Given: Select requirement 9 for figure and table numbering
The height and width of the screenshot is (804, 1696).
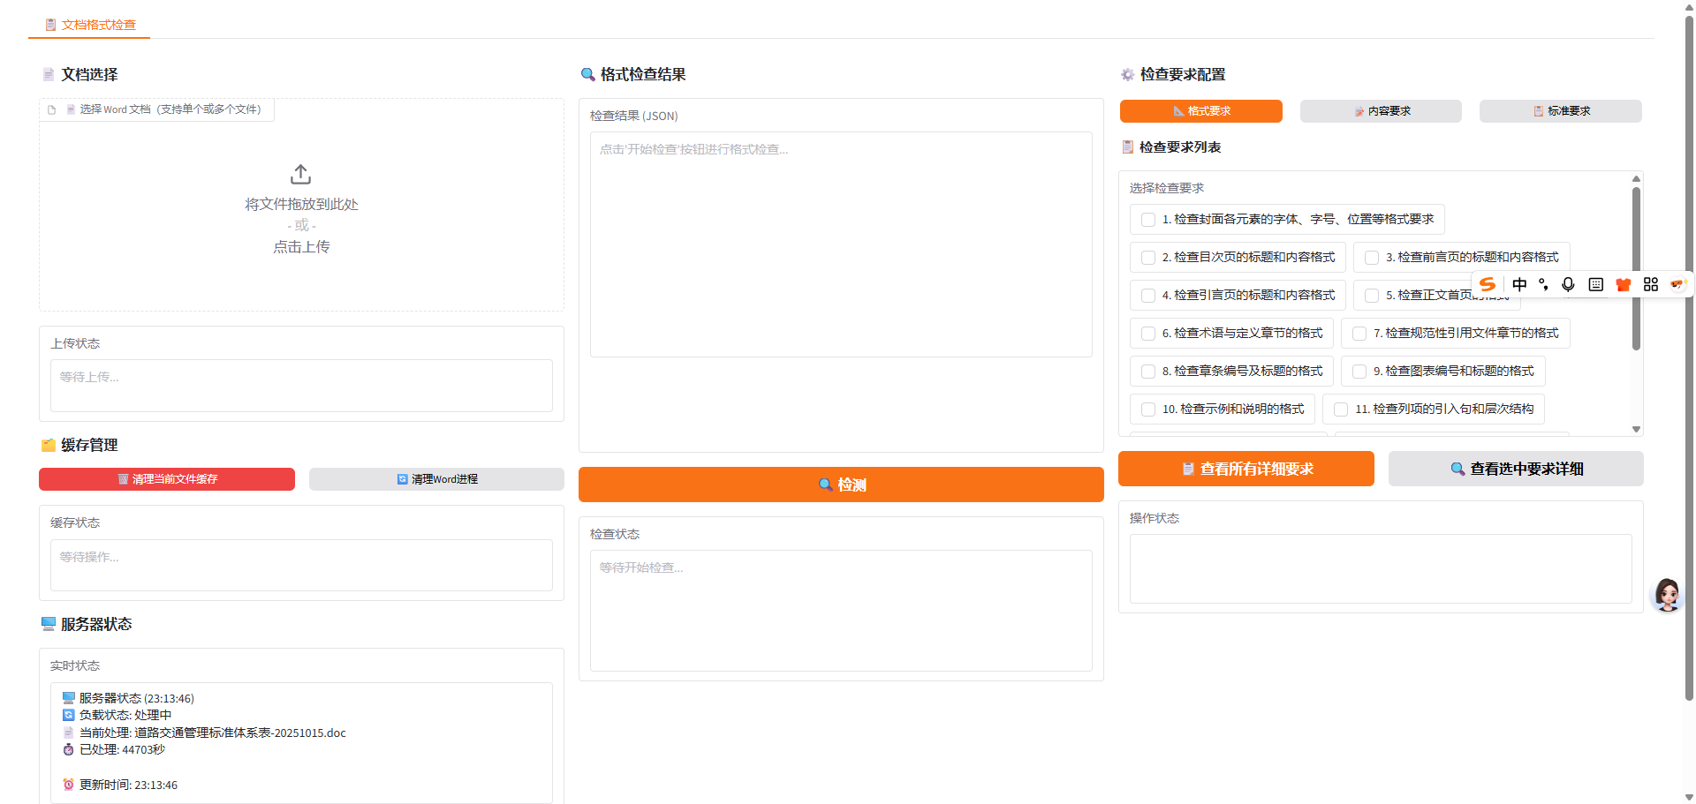Looking at the screenshot, I should pos(1359,372).
